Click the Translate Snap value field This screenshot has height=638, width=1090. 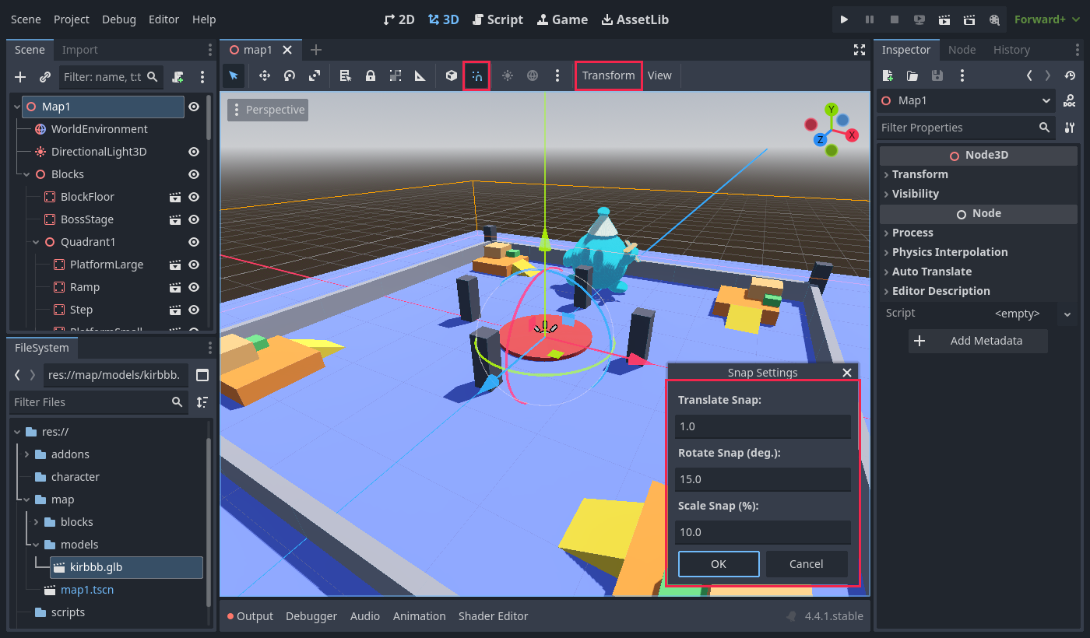click(x=762, y=426)
